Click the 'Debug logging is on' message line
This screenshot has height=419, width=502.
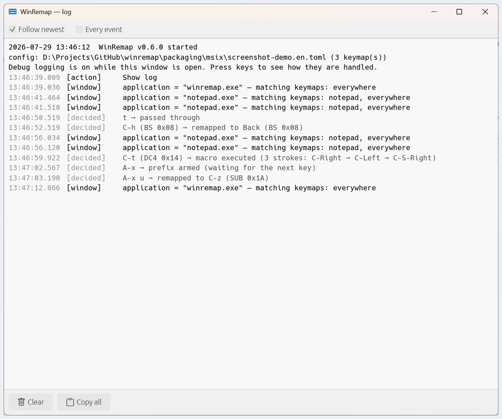click(193, 67)
